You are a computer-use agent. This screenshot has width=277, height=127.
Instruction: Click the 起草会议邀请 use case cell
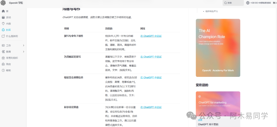click(x=71, y=107)
